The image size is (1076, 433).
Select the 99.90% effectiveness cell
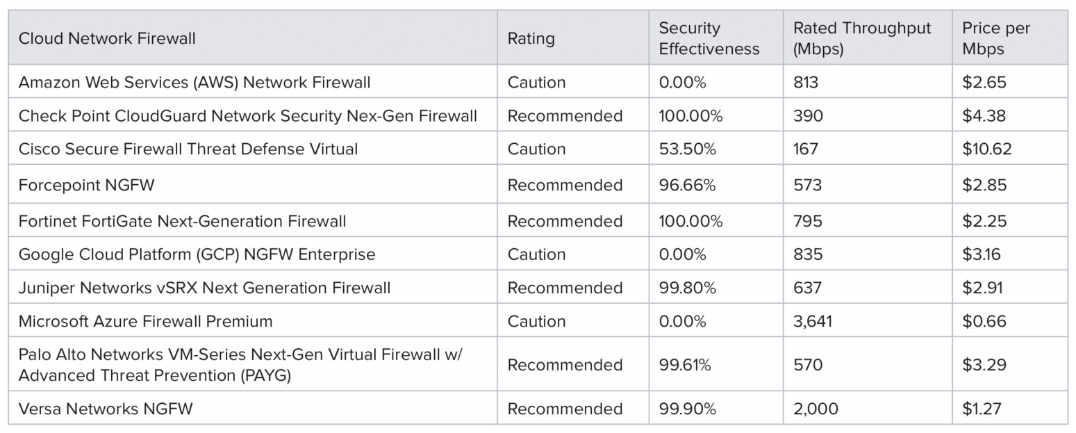(x=687, y=409)
